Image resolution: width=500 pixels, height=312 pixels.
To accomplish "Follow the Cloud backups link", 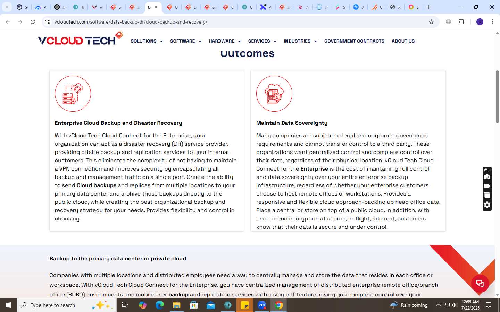I will point(97,185).
